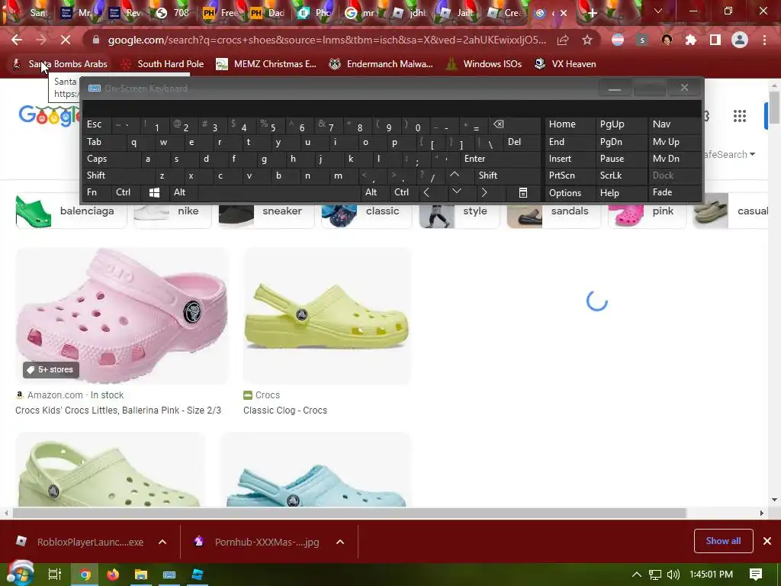Click the on-screen keyboard context menu key

(523, 193)
